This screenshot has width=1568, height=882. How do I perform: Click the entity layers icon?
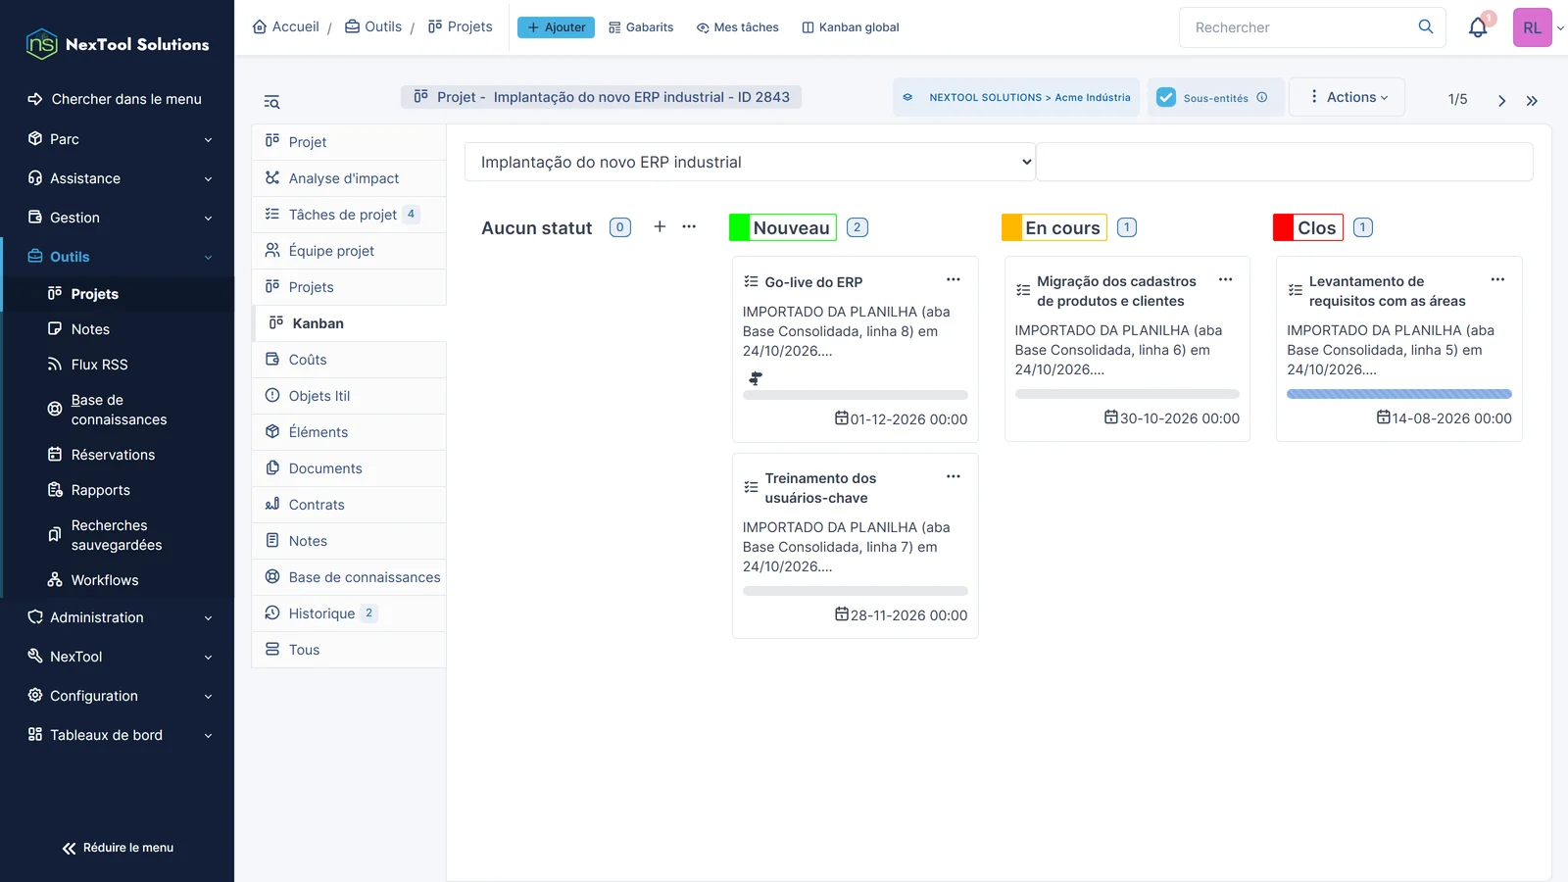(907, 97)
